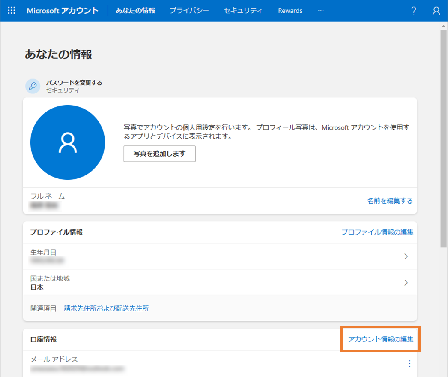The width and height of the screenshot is (448, 377).
Task: Click the メール アドレス label
Action: pyautogui.click(x=54, y=359)
